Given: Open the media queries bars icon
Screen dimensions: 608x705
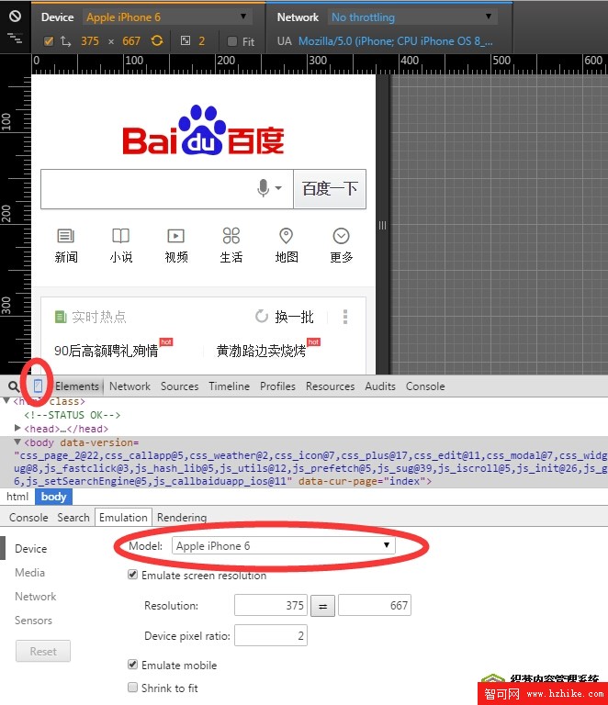Looking at the screenshot, I should point(16,39).
